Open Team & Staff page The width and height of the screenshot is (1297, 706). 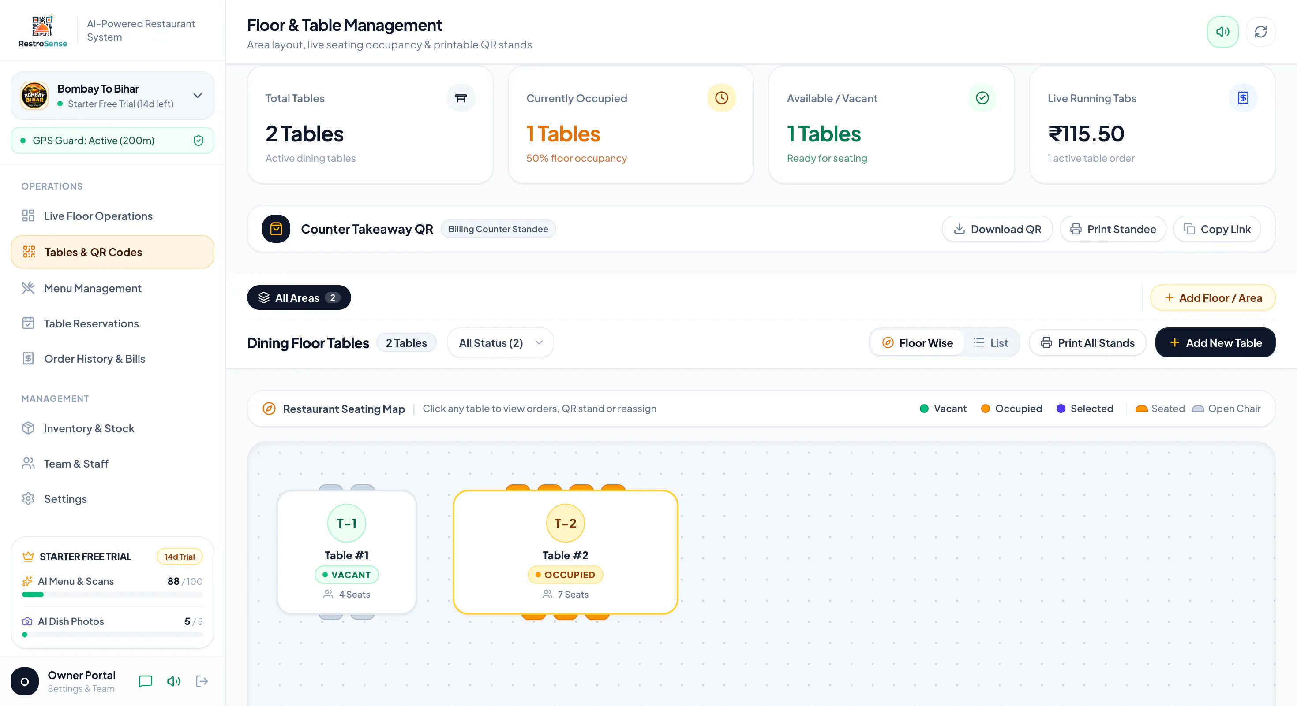(x=112, y=464)
